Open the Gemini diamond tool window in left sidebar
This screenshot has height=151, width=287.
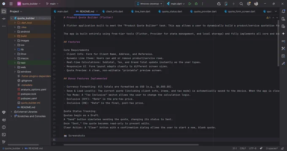pyautogui.click(x=4, y=112)
